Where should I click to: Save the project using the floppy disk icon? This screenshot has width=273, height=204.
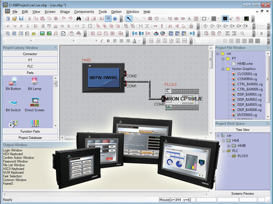(21, 18)
